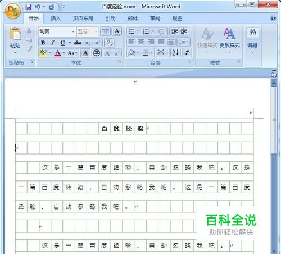The height and width of the screenshot is (254, 281).
Task: Toggle the ruler button above the scrollbar
Action: (x=274, y=75)
